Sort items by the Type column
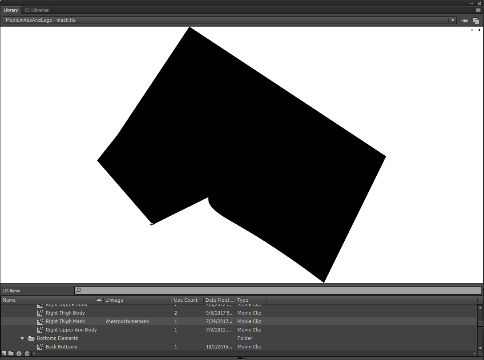 pyautogui.click(x=250, y=300)
